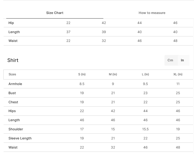Click the Armhole XL value 11

tap(178, 84)
